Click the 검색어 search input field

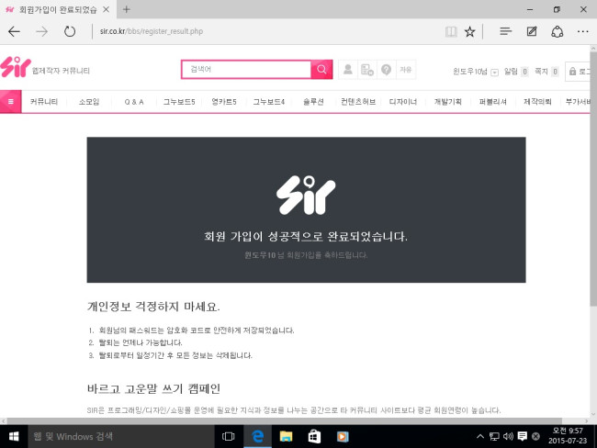pyautogui.click(x=246, y=70)
